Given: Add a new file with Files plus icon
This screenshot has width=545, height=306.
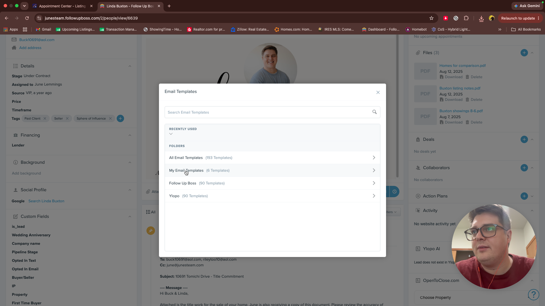Looking at the screenshot, I should click(524, 53).
